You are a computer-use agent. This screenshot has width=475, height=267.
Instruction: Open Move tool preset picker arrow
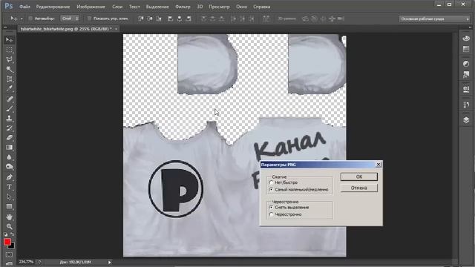coord(22,19)
